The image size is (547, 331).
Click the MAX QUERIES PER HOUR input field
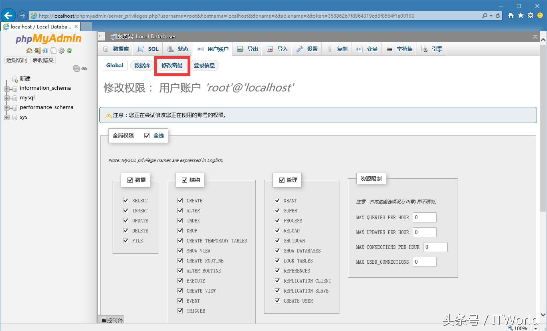point(424,217)
